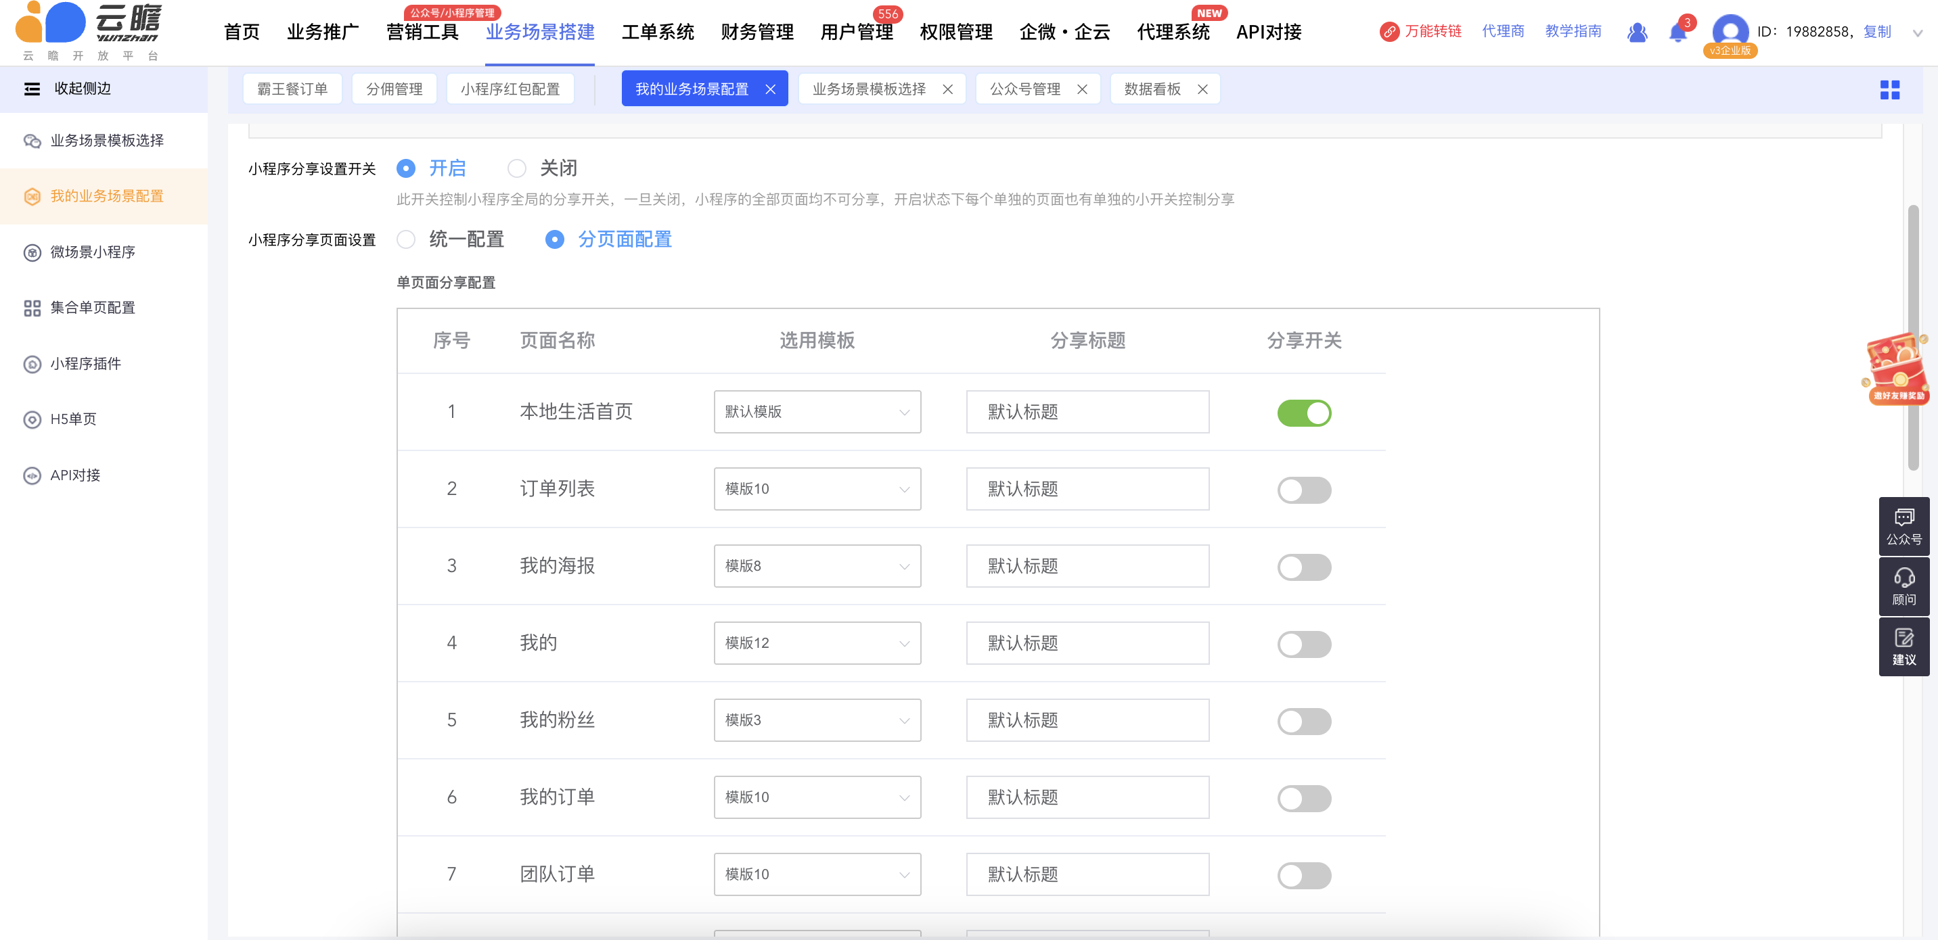Enable the share switch for 订单列表

point(1304,490)
